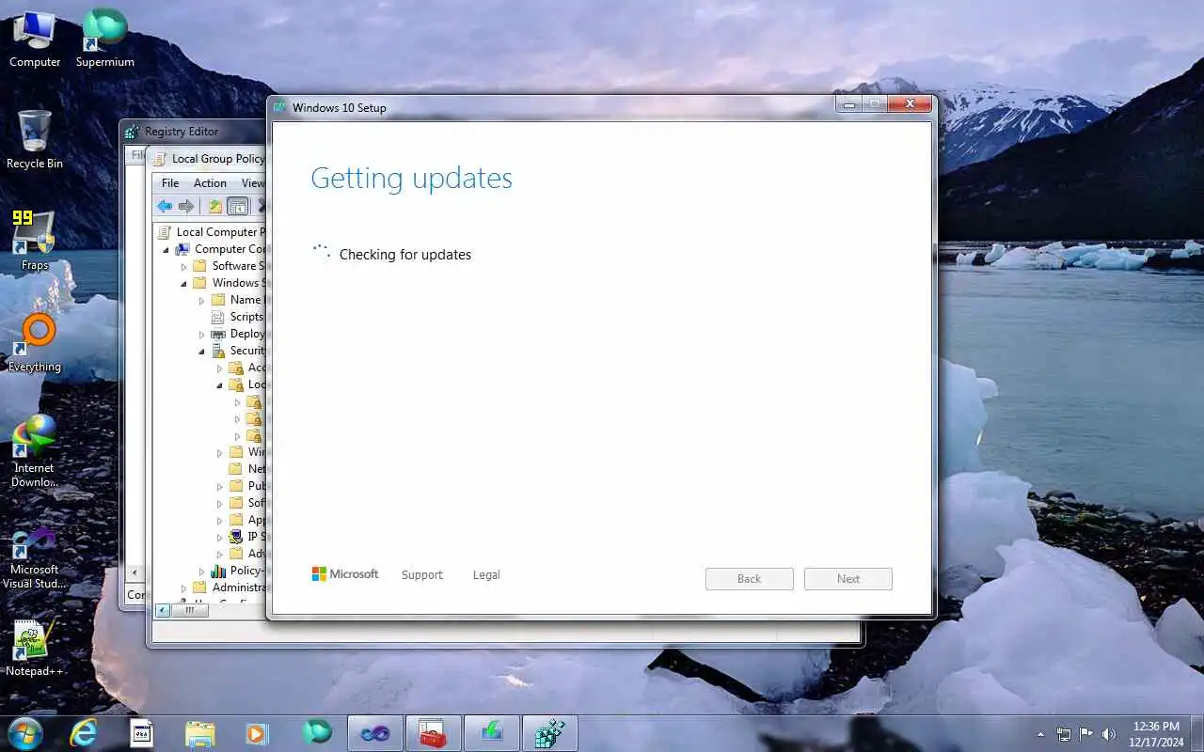
Task: Expand the Policy-based QoS tree node
Action: point(201,571)
